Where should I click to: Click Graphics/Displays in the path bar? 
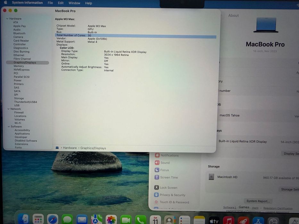point(93,148)
